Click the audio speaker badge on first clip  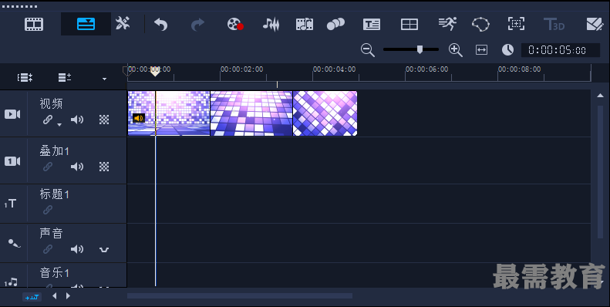pyautogui.click(x=139, y=118)
